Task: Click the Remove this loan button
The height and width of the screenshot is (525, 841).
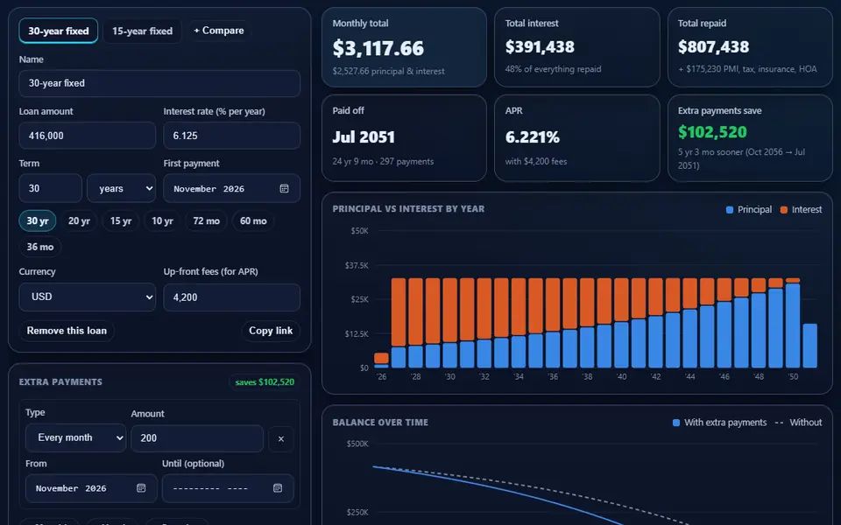Action: tap(67, 331)
